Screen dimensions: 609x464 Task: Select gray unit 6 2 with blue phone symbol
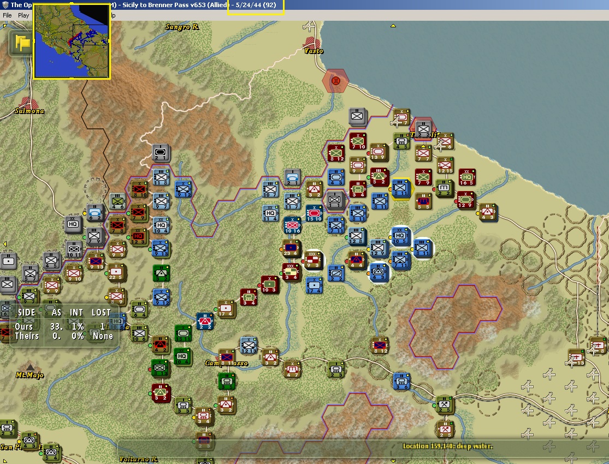[x=95, y=213]
